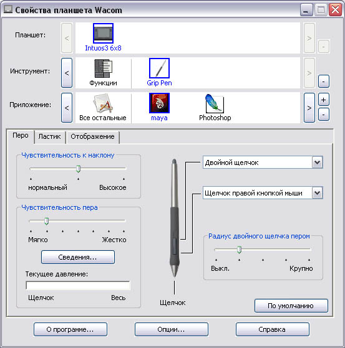Choose the Все остальные application icon
Screen dimensions: 345x348
click(103, 103)
